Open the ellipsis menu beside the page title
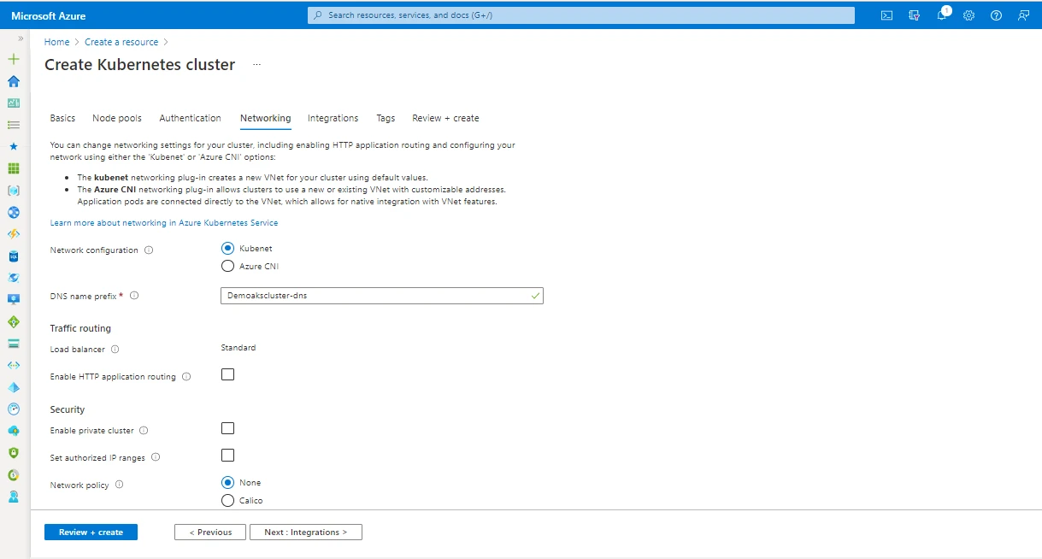 (x=256, y=64)
